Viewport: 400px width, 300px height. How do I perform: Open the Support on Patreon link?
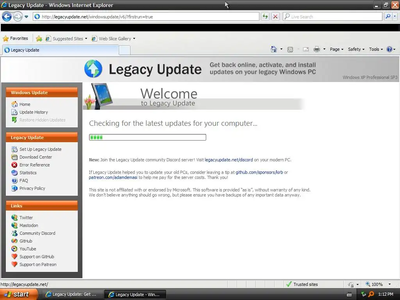[x=38, y=264]
